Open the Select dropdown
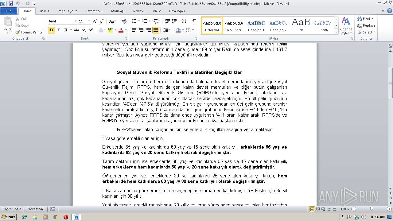Viewport: 393px width, 221px height. [366, 32]
